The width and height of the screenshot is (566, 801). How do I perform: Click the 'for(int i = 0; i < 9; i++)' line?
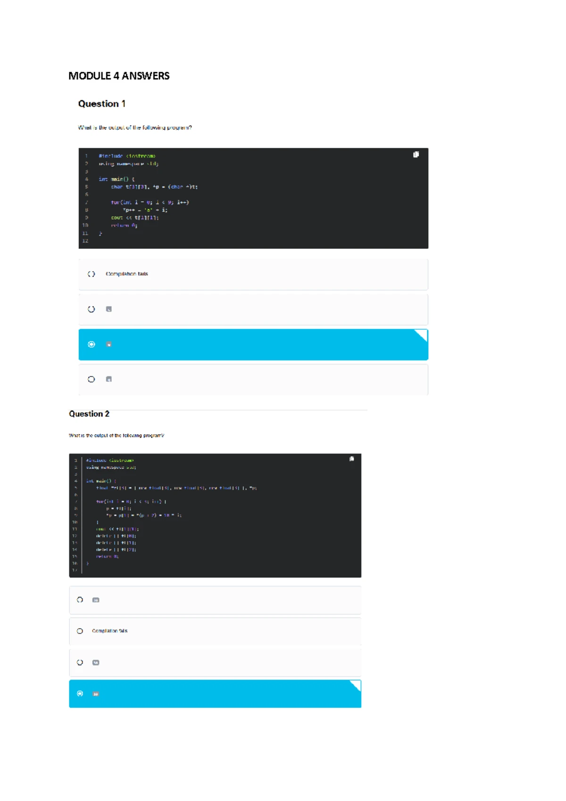click(150, 202)
